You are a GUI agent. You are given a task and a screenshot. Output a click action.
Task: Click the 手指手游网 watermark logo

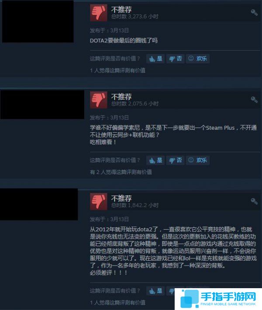218,299
